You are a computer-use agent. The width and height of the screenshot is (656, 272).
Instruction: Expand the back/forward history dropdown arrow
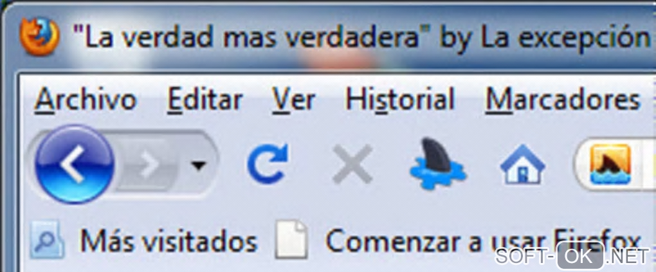pos(198,166)
